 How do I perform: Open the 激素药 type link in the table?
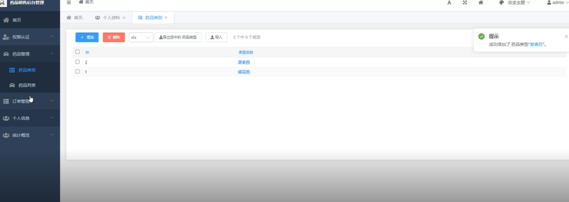244,62
